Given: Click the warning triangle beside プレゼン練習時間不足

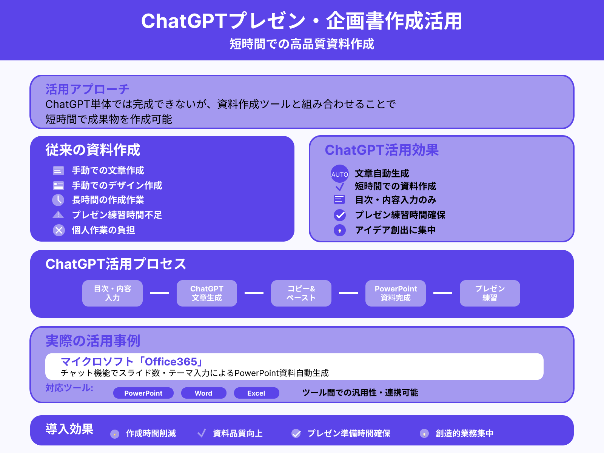Looking at the screenshot, I should (59, 215).
